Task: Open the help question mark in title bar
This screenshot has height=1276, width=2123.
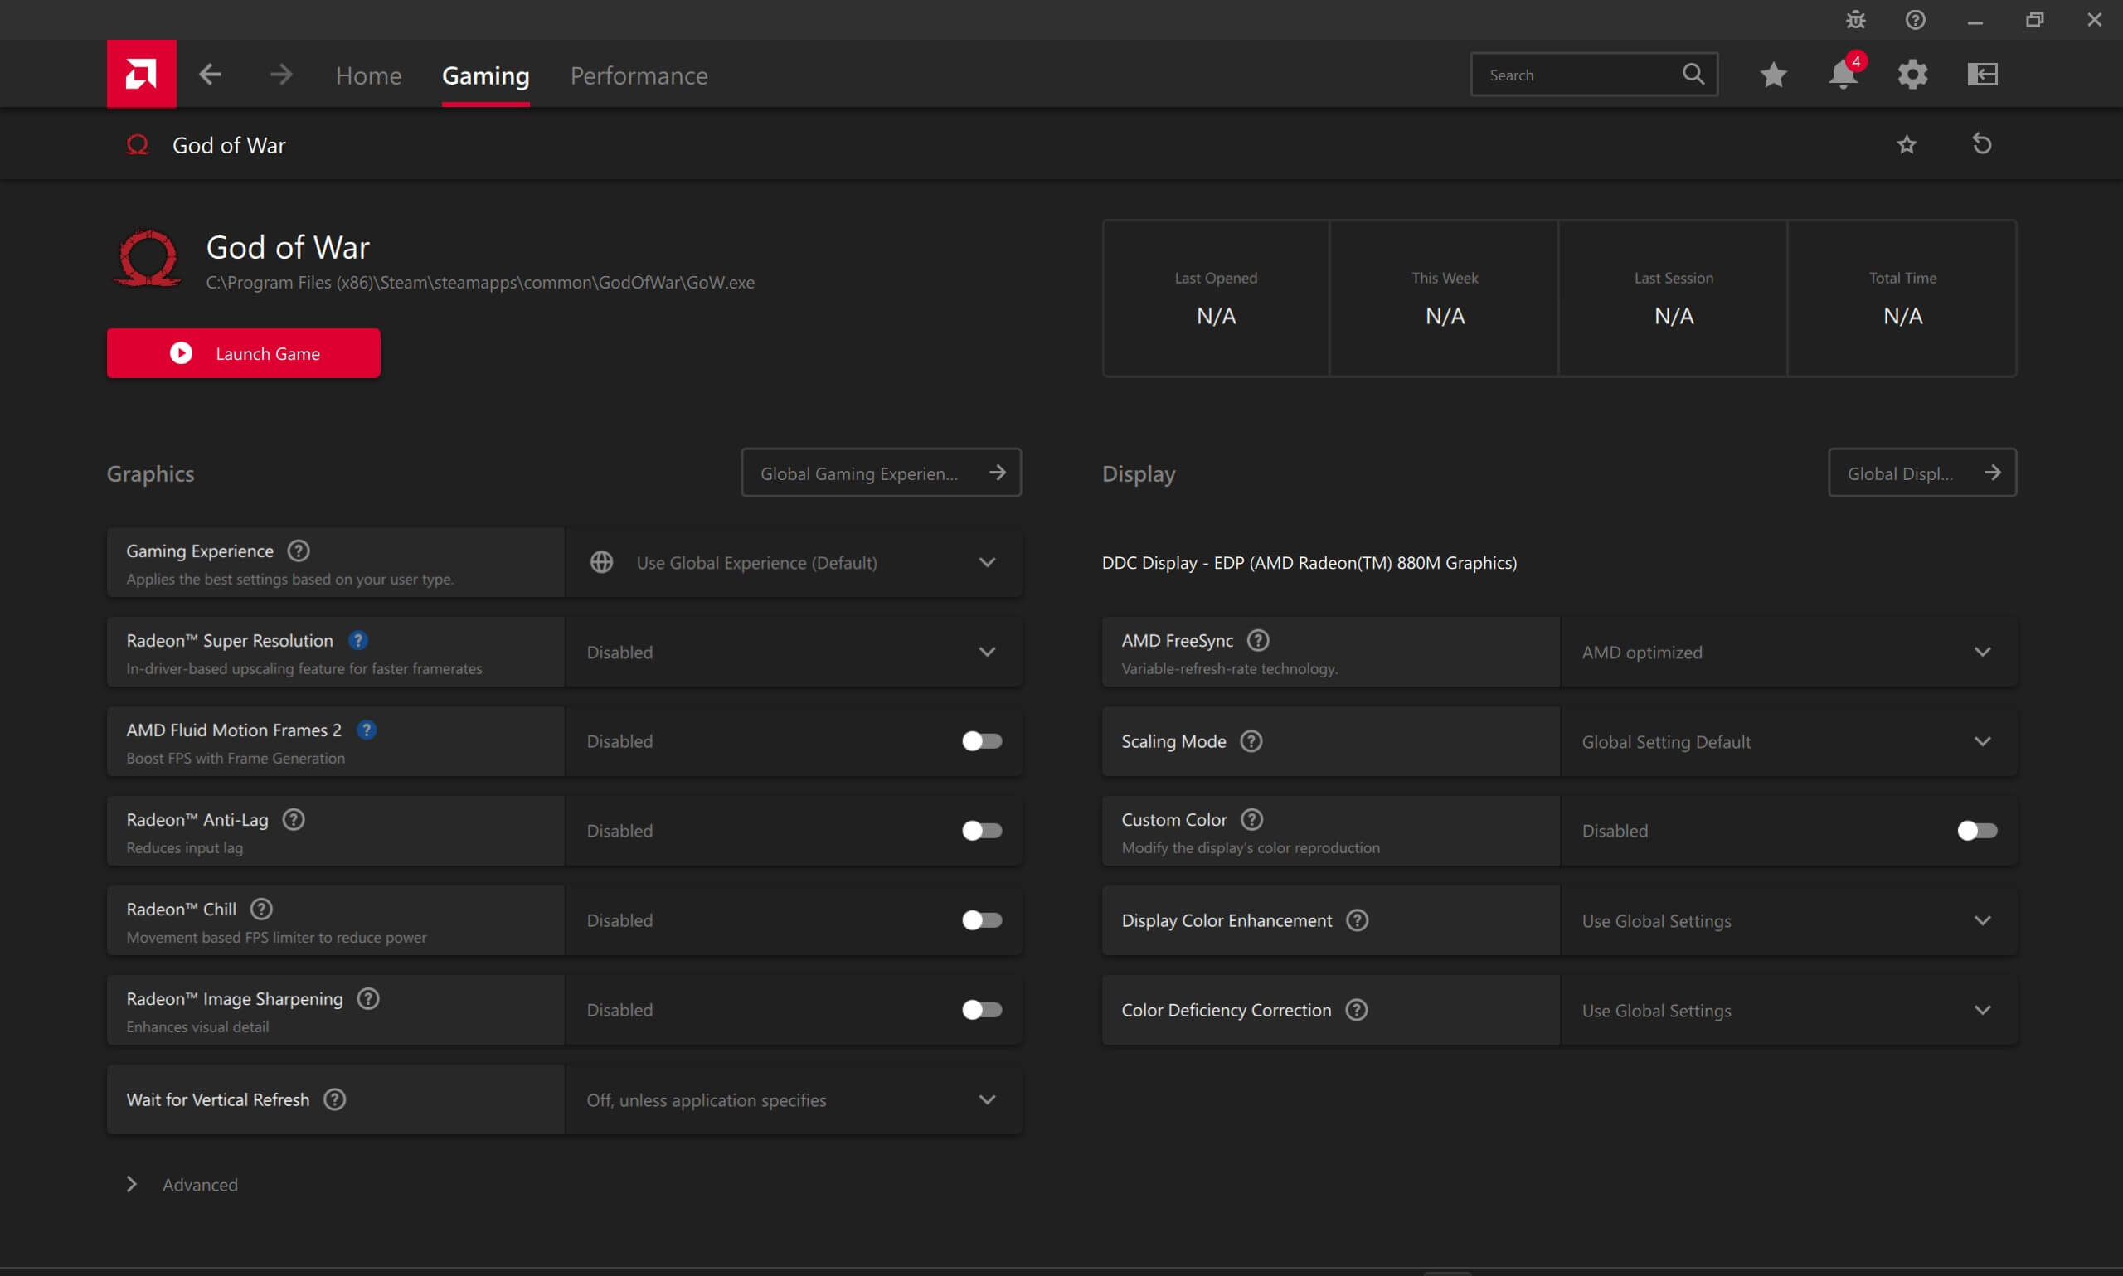Action: pyautogui.click(x=1915, y=20)
